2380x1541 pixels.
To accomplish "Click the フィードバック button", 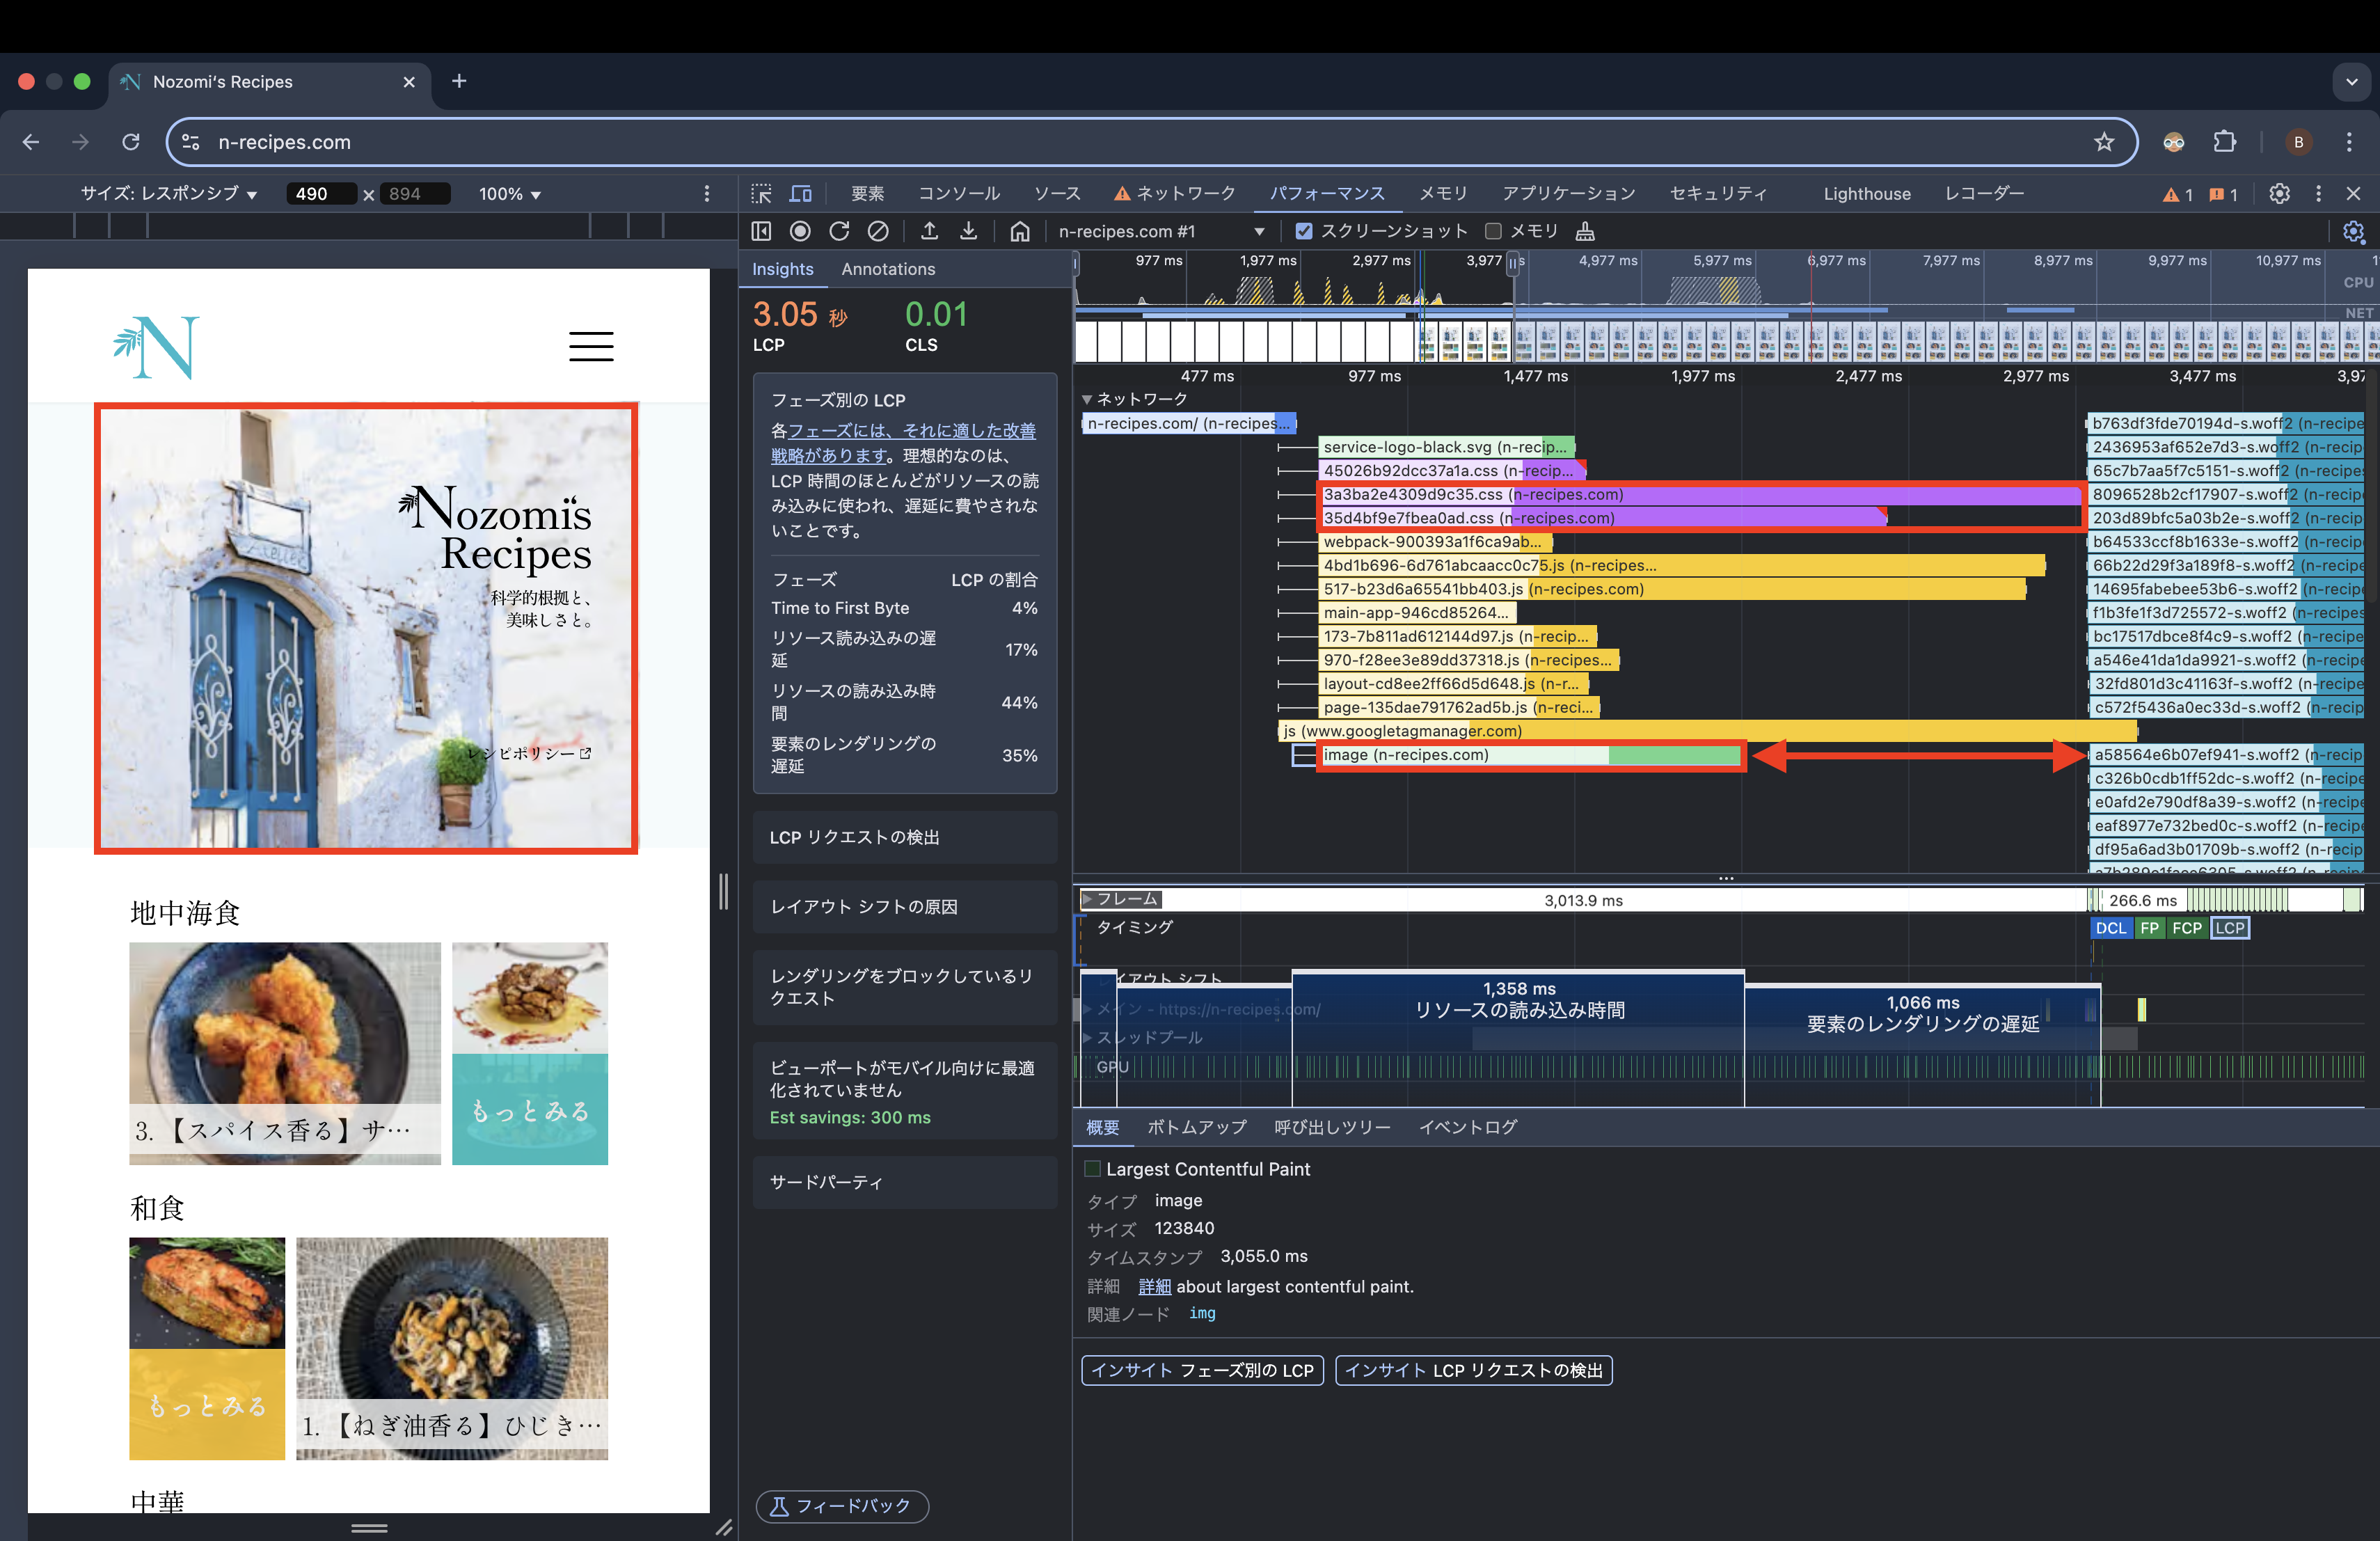I will (x=842, y=1506).
